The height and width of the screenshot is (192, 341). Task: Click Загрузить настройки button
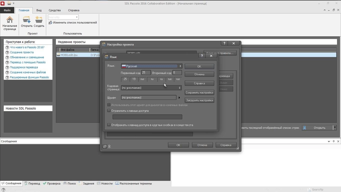click(199, 100)
